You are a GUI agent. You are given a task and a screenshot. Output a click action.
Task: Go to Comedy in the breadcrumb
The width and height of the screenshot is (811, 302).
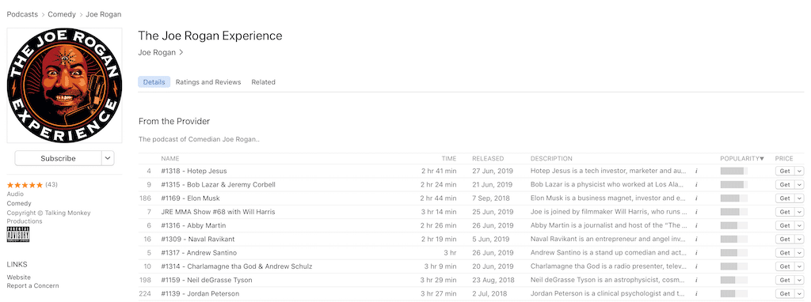pos(62,14)
